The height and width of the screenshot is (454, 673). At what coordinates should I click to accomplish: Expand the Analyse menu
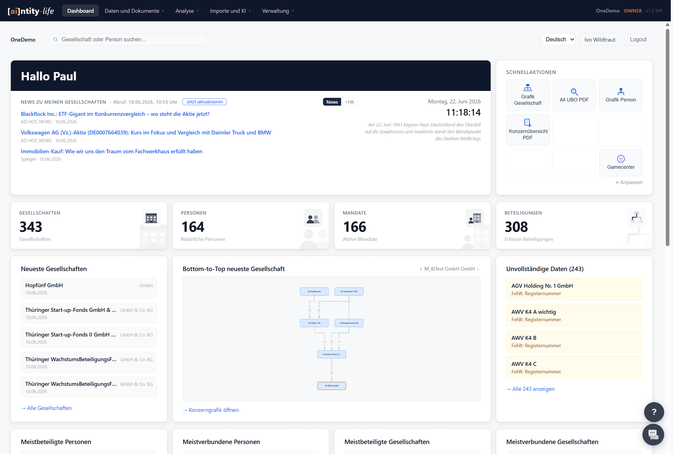(187, 11)
